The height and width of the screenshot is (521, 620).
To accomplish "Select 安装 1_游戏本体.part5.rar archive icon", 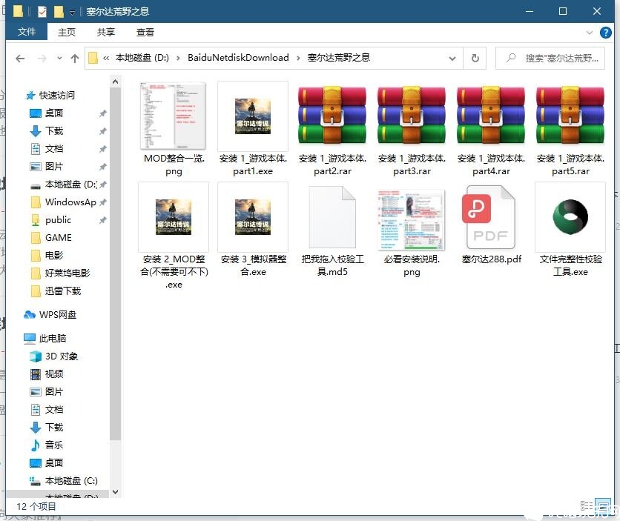I will tap(570, 116).
